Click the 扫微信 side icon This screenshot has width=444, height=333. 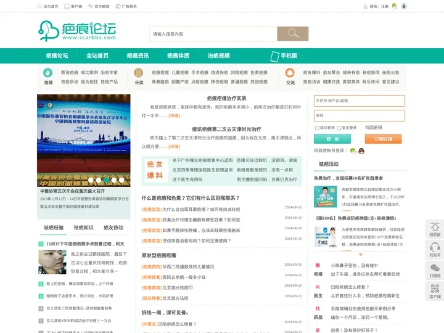435,268
